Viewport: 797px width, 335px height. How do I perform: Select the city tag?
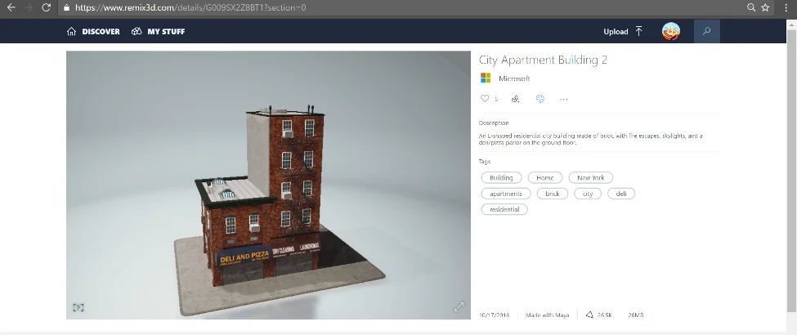(588, 194)
